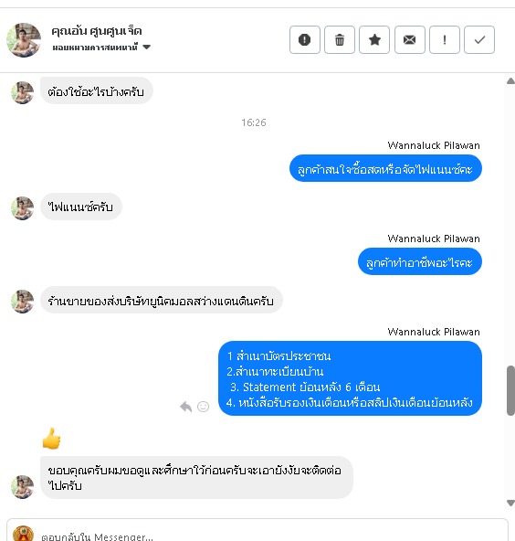Click the vertical scrollbar thumb
515x541 pixels.
click(510, 390)
